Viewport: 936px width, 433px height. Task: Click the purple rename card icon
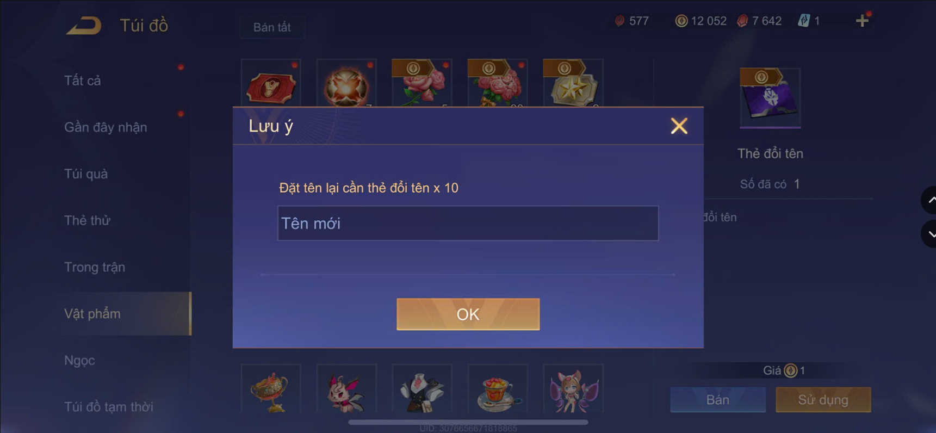pyautogui.click(x=770, y=98)
